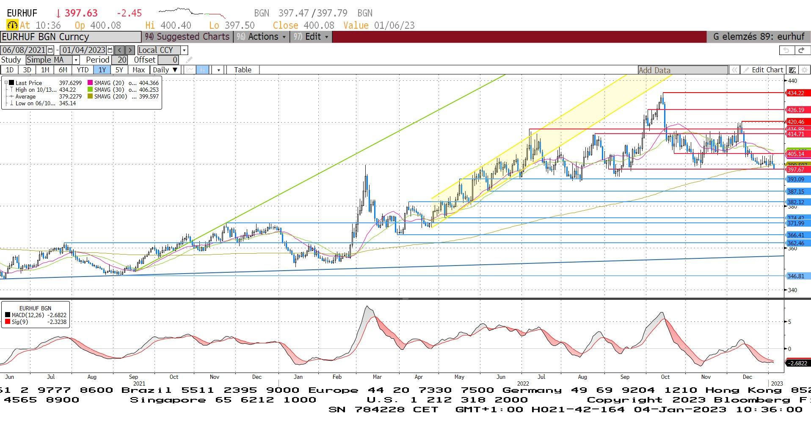
Task: Click the orange clock alert icon
Action: click(x=12, y=25)
